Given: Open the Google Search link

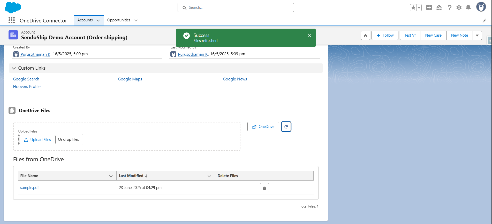Looking at the screenshot, I should [x=26, y=79].
